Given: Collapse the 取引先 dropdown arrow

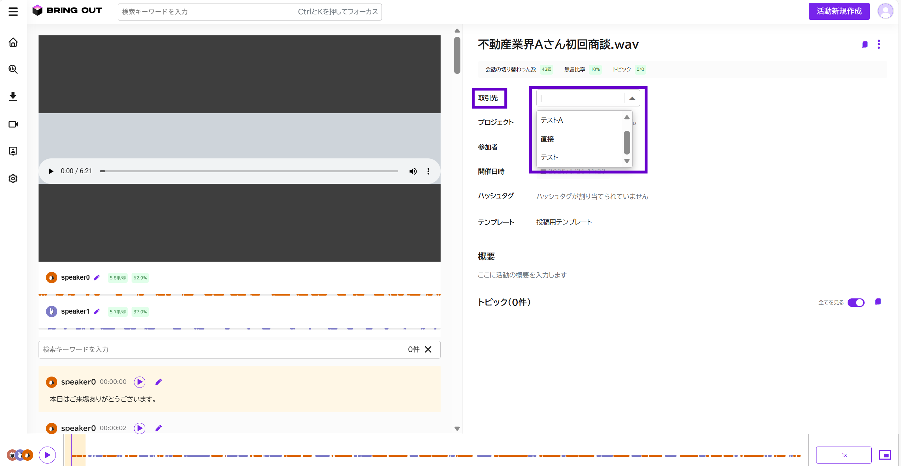Looking at the screenshot, I should 632,98.
